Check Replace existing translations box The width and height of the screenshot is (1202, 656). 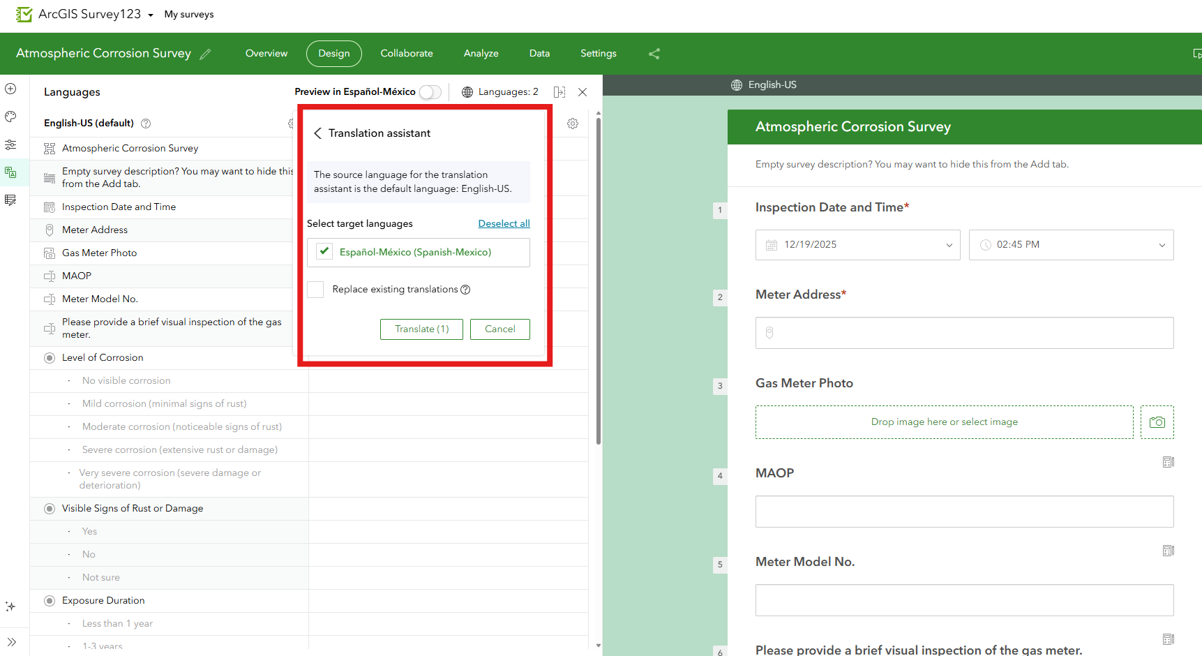pos(315,290)
